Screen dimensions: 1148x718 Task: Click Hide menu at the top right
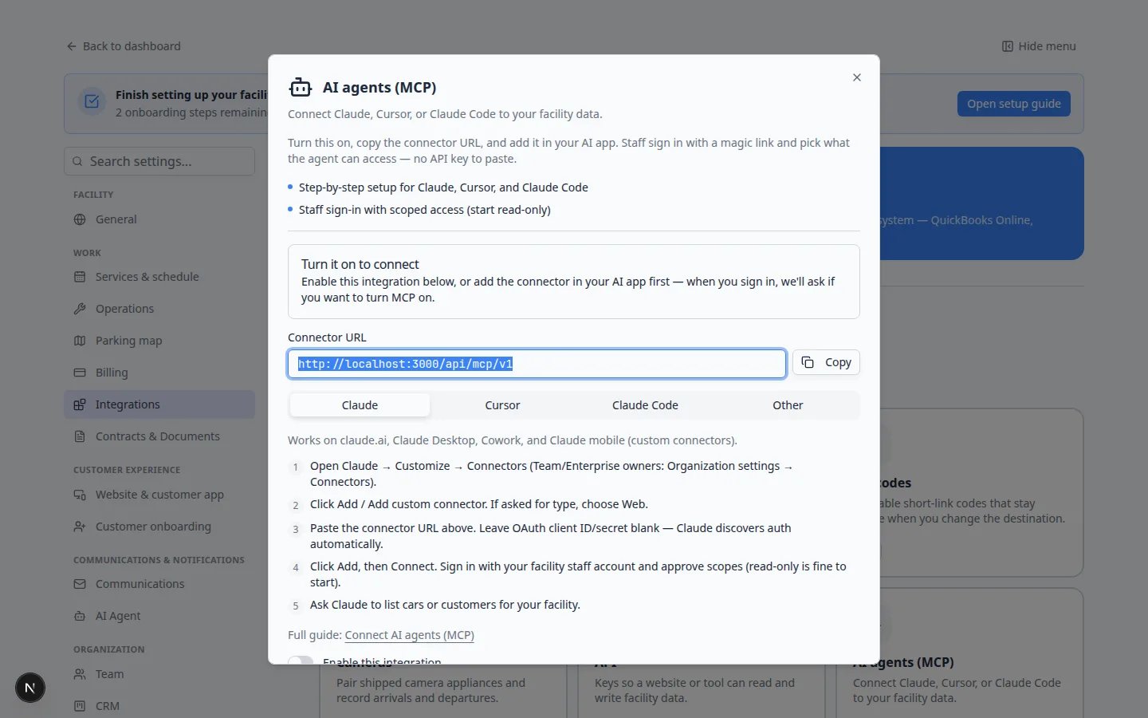pos(1039,46)
